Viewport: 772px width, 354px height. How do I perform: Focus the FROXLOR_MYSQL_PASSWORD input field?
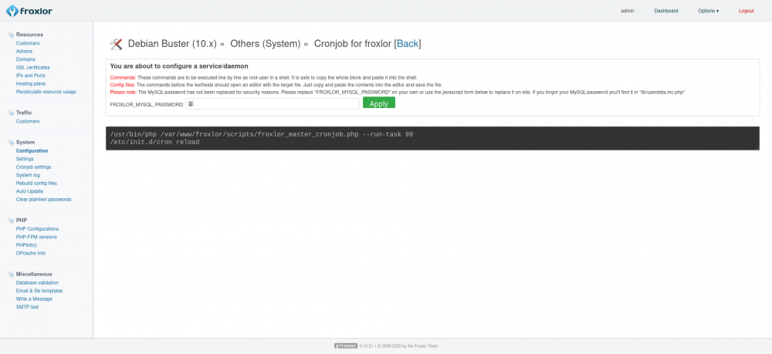[x=273, y=104]
